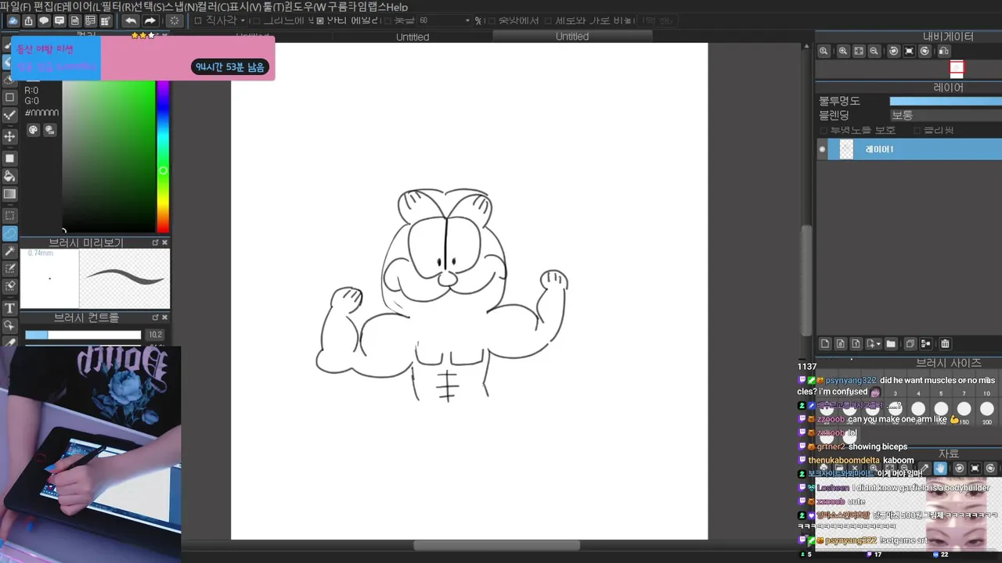Select the Select Eraser tool
The height and width of the screenshot is (563, 1002).
(x=9, y=287)
